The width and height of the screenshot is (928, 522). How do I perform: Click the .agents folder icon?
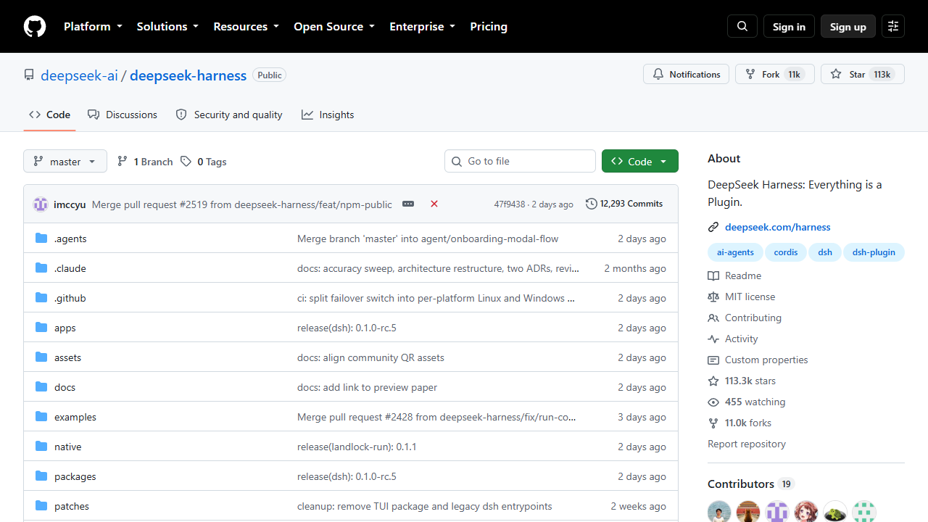tap(41, 239)
